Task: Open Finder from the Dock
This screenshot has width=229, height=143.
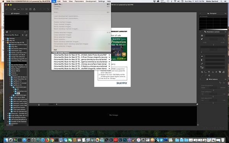Action: click(6, 140)
